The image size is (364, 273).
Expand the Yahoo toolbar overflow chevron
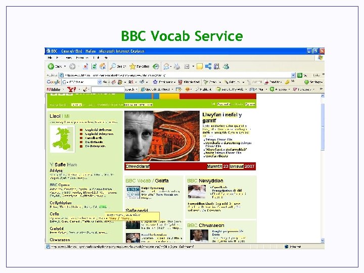pyautogui.click(x=321, y=88)
